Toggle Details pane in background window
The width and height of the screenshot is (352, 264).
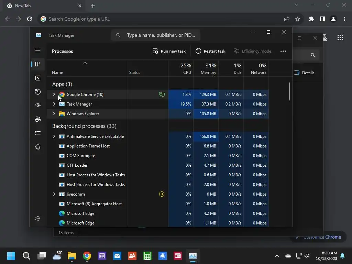pyautogui.click(x=304, y=73)
